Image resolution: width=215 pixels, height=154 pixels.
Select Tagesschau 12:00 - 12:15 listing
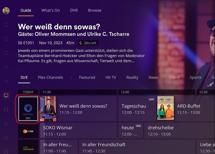pyautogui.click(x=137, y=109)
